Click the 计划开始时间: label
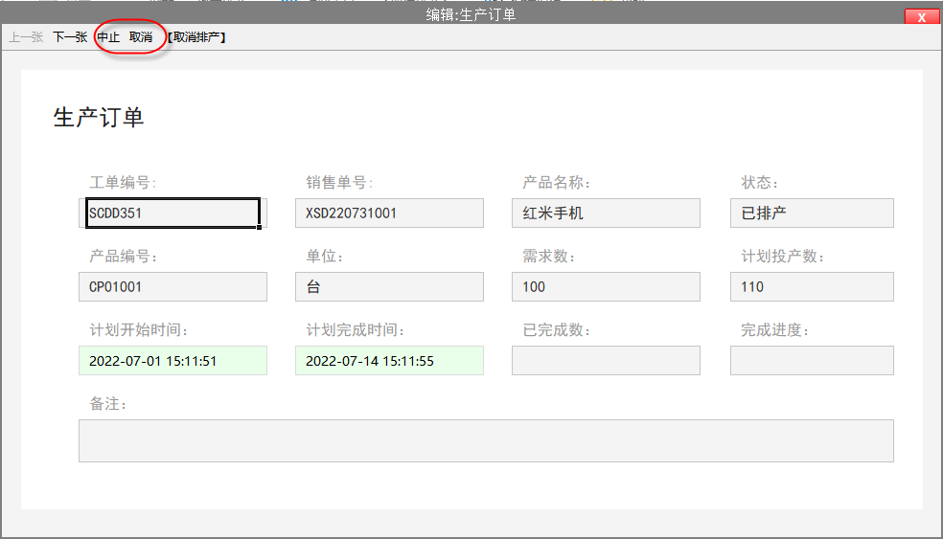This screenshot has width=943, height=539. click(x=139, y=330)
